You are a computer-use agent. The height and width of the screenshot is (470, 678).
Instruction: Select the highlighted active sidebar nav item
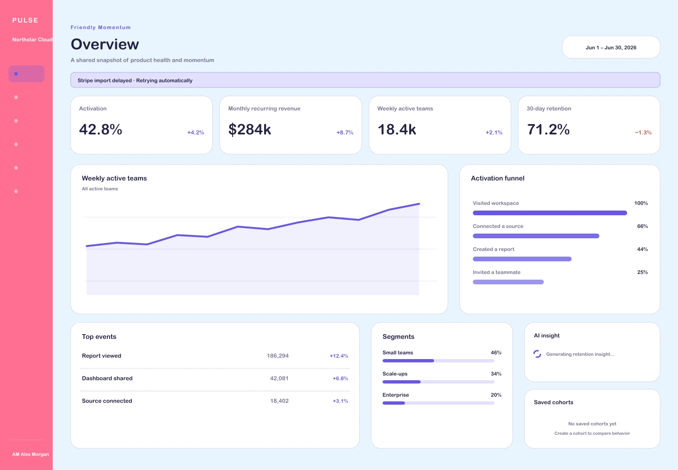tap(26, 74)
